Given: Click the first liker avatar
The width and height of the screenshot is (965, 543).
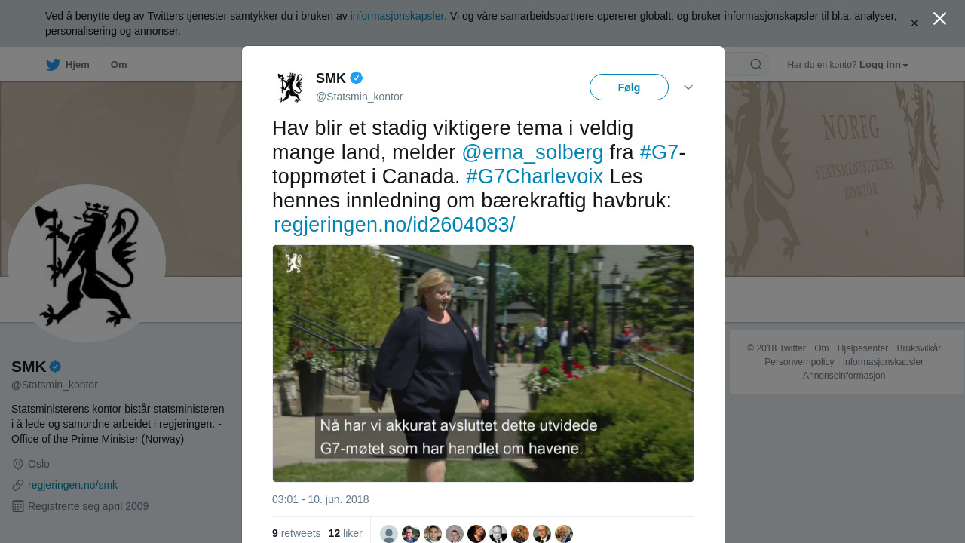Looking at the screenshot, I should tap(389, 534).
